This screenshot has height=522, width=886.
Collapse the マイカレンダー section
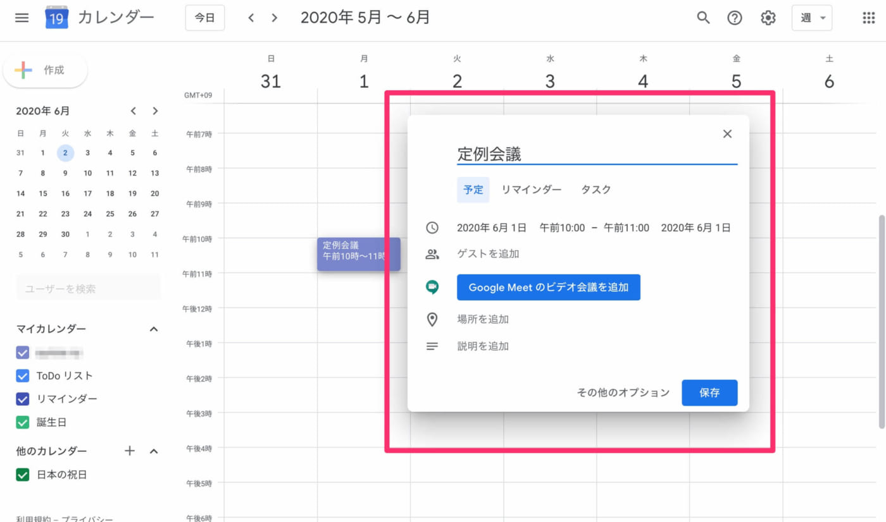click(154, 329)
